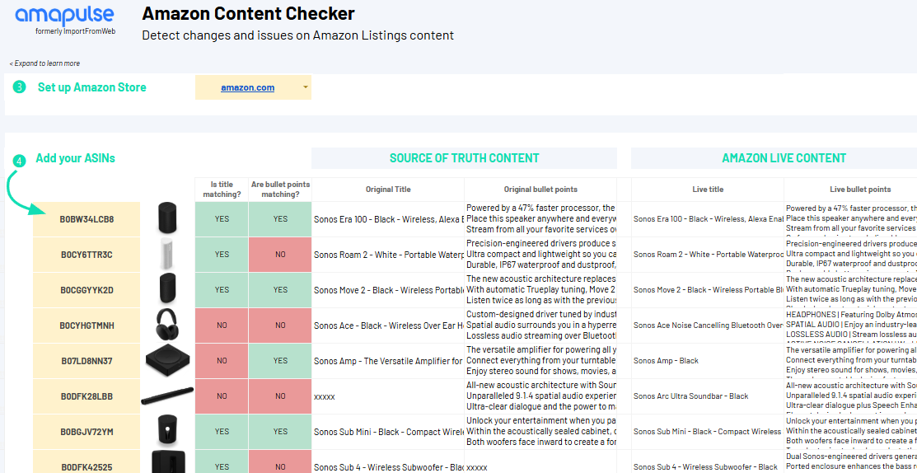Select the 'Original bullet points' column header
The height and width of the screenshot is (473, 917).
pyautogui.click(x=541, y=190)
